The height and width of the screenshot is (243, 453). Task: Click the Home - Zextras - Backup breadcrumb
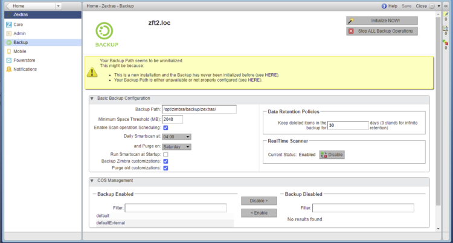tap(110, 6)
